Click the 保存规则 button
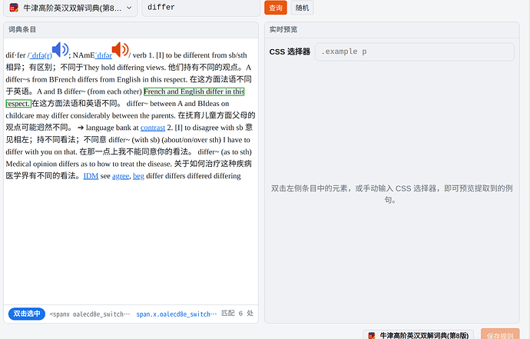Viewport: 530px width, 339px height. (500, 335)
